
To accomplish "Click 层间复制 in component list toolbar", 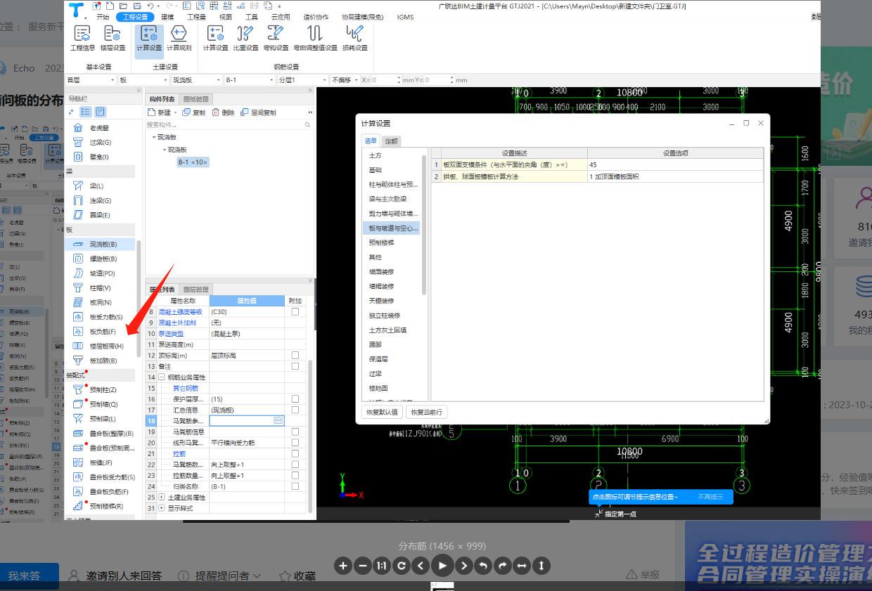I will (259, 112).
